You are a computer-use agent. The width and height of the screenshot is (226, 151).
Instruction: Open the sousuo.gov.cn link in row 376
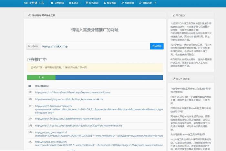coord(99,134)
